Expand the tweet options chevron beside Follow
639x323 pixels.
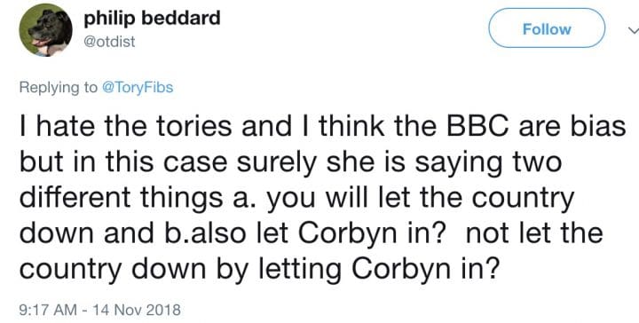tap(633, 30)
